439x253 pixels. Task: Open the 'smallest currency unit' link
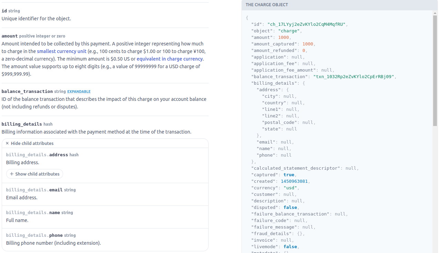coord(62,51)
